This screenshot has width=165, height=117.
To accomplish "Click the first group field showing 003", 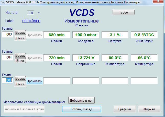I will pos(8,34).
